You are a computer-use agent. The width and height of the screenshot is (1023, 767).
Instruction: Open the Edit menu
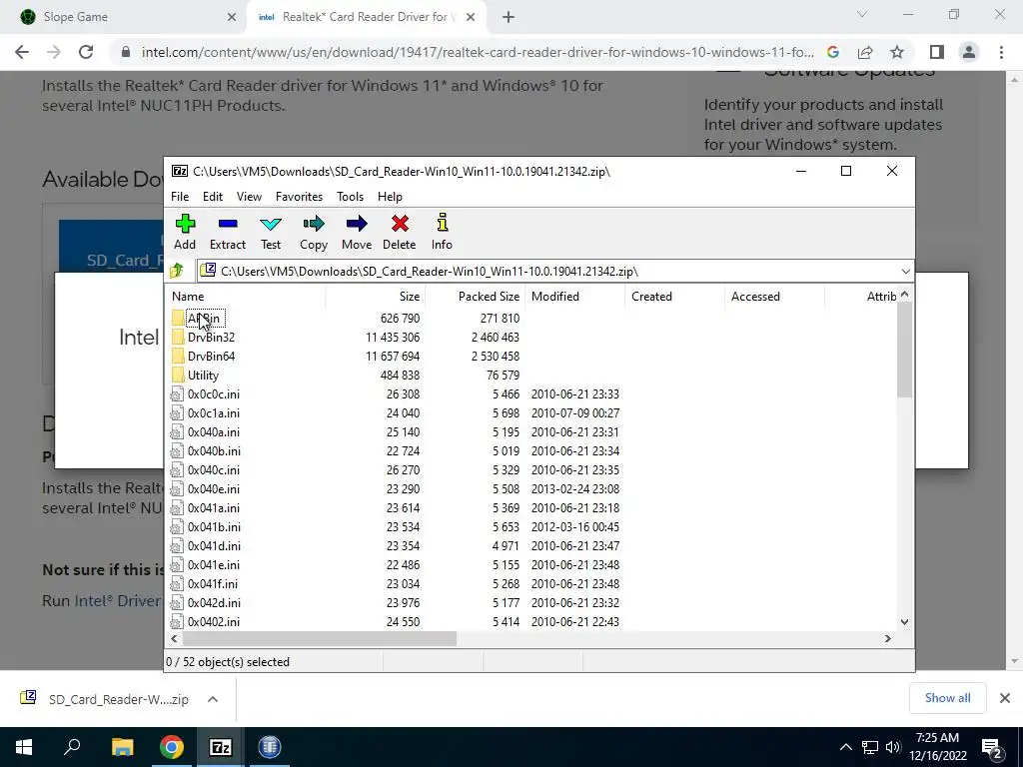pyautogui.click(x=213, y=197)
